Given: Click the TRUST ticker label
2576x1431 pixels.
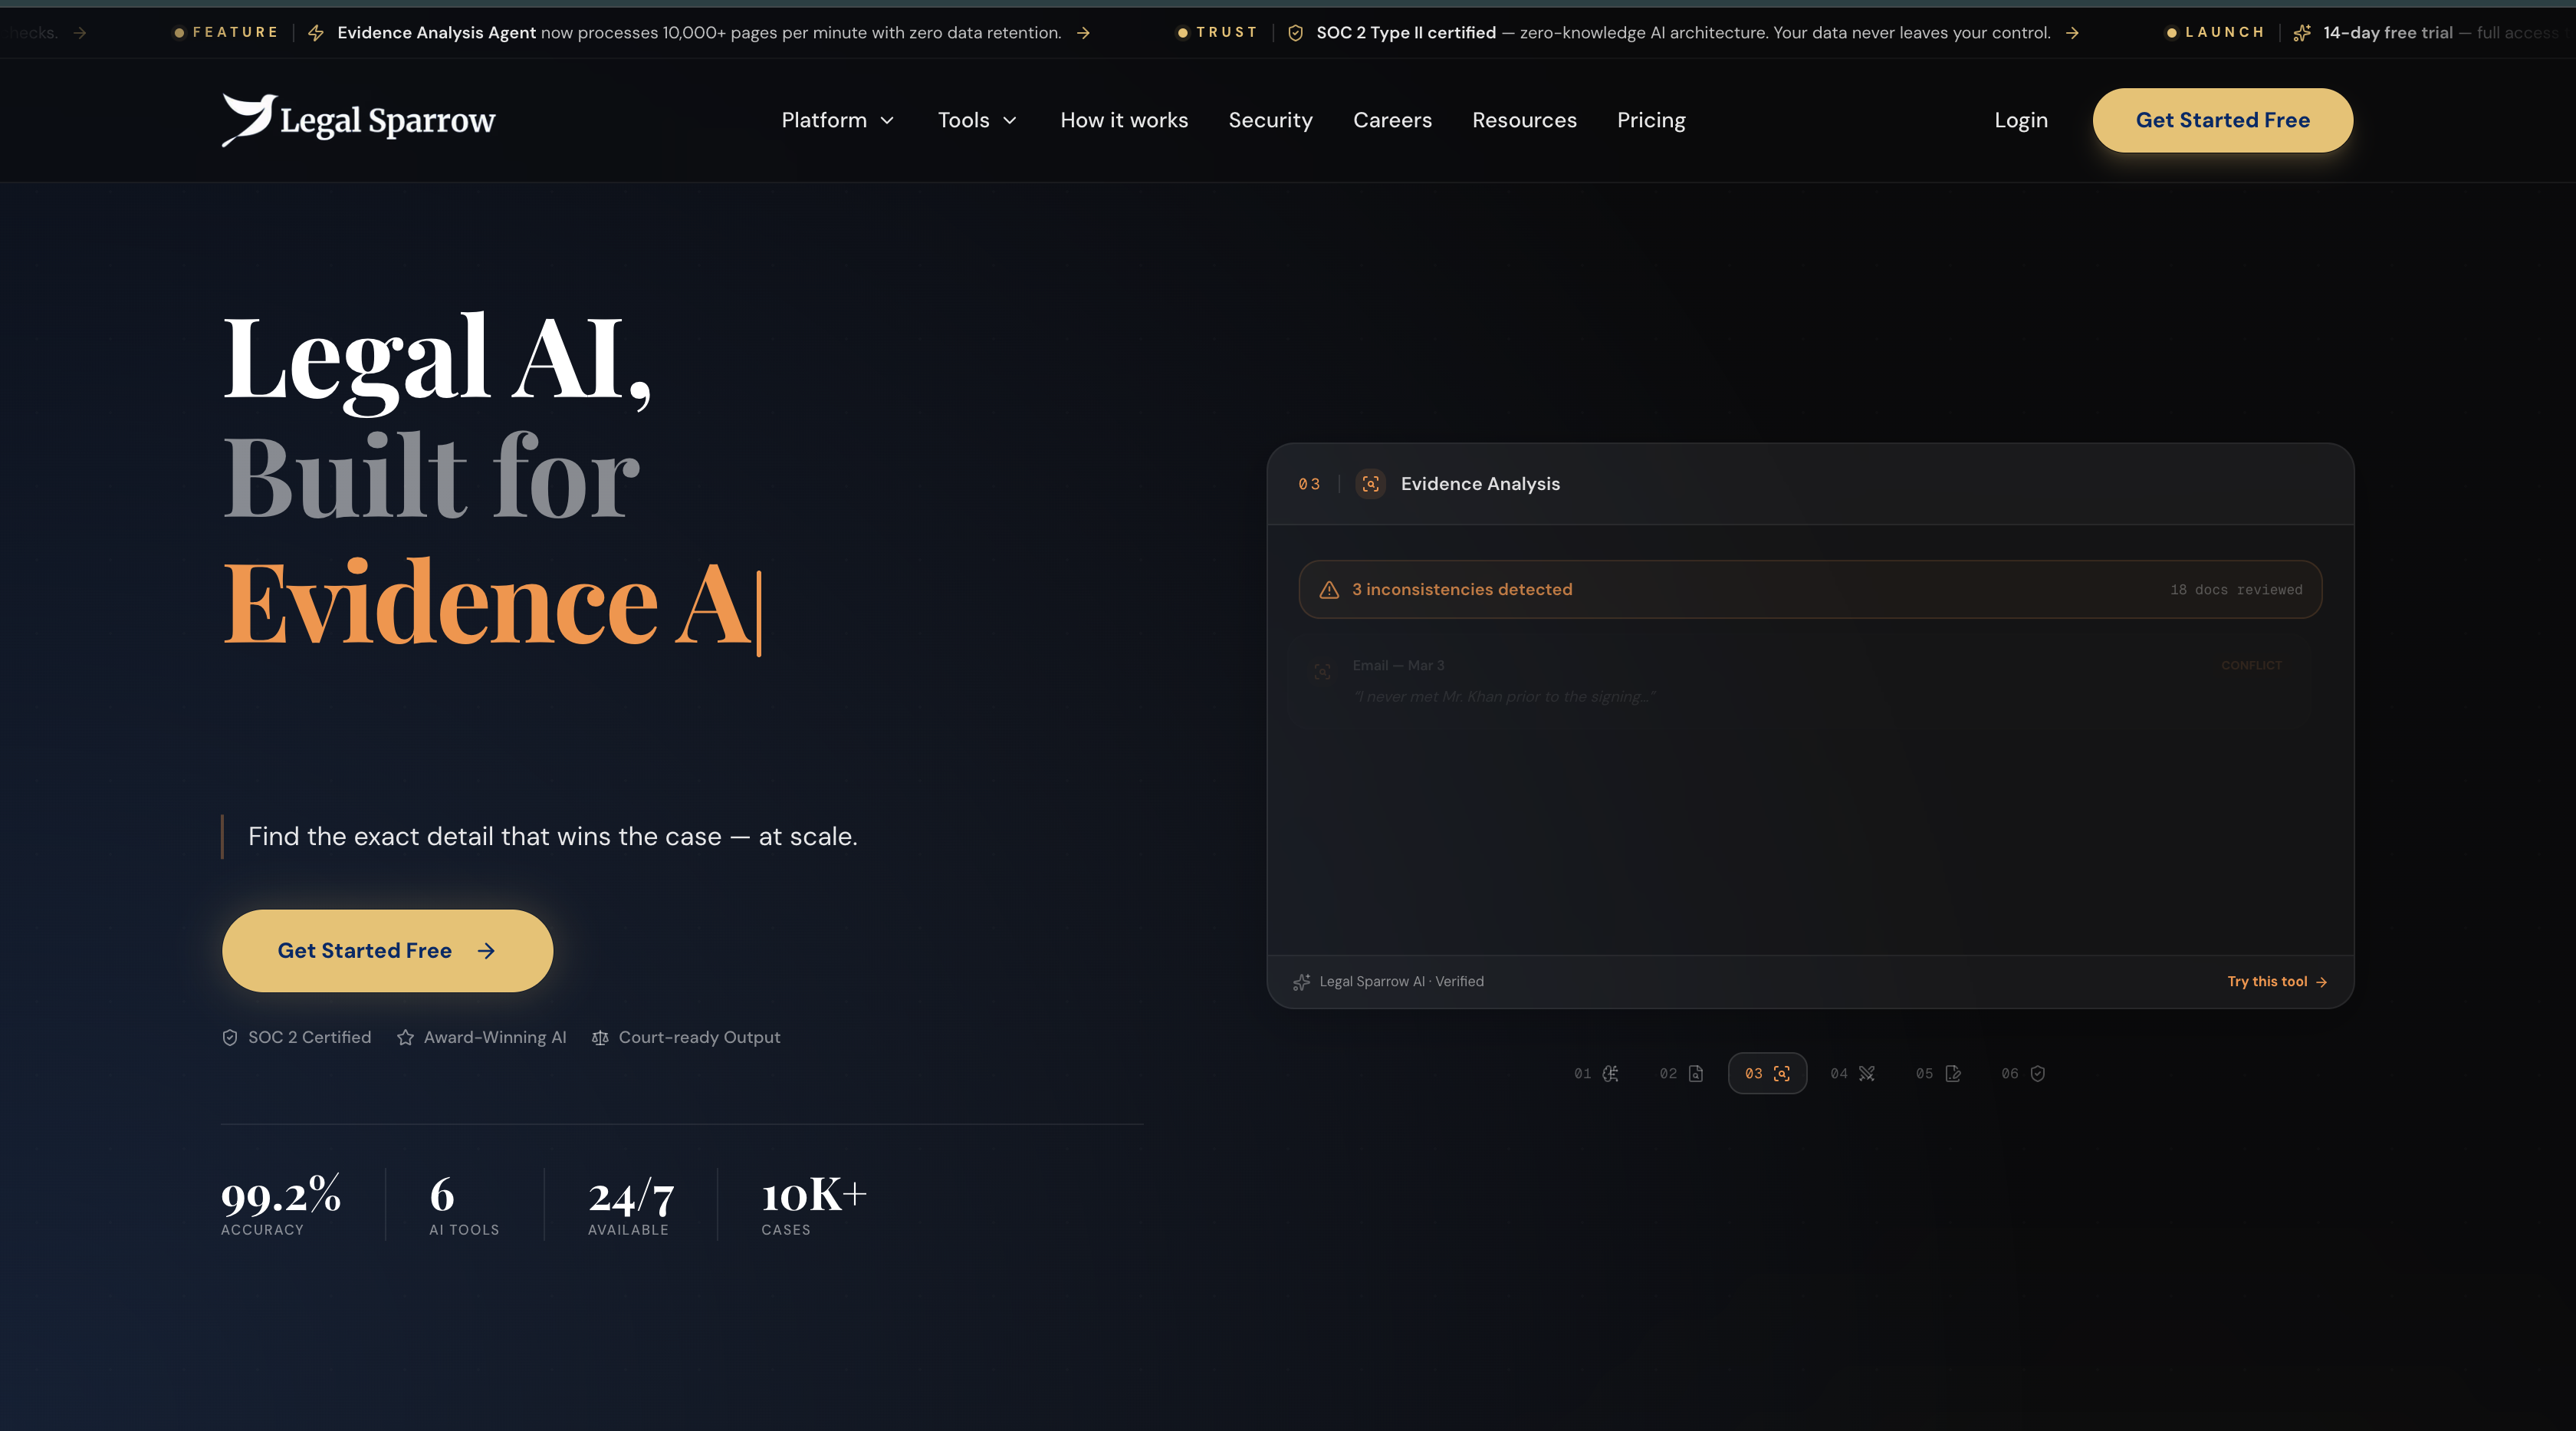Looking at the screenshot, I should click(1227, 33).
